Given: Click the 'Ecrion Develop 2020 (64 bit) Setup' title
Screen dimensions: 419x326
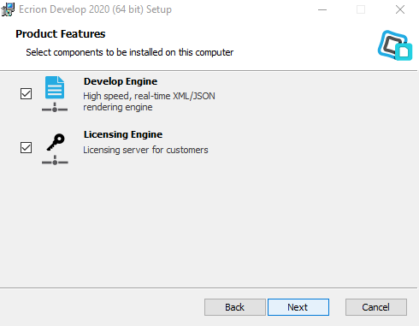Looking at the screenshot, I should click(95, 9).
